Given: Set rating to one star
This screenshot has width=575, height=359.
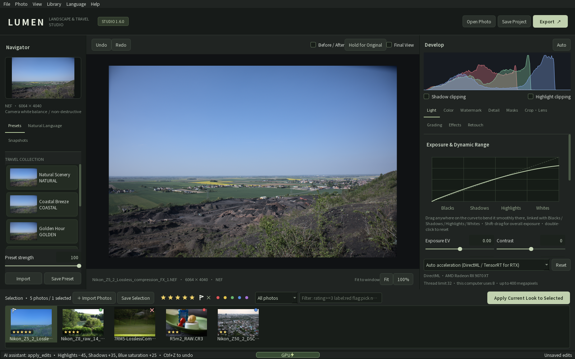Looking at the screenshot, I should pos(163,298).
